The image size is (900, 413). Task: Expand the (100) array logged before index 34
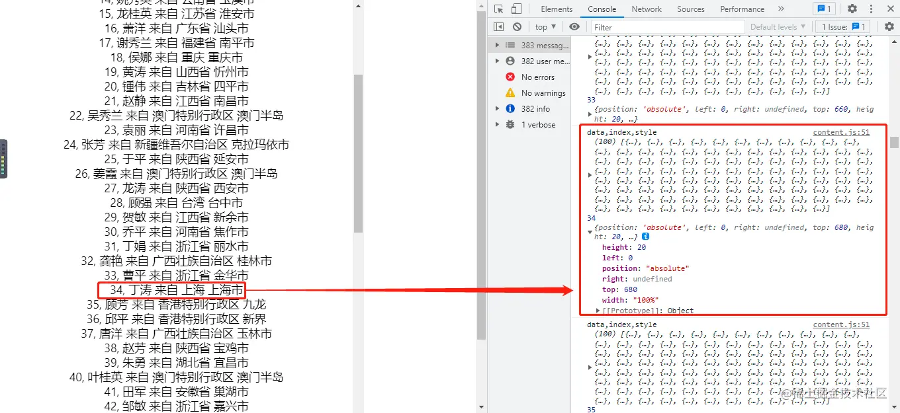590,175
